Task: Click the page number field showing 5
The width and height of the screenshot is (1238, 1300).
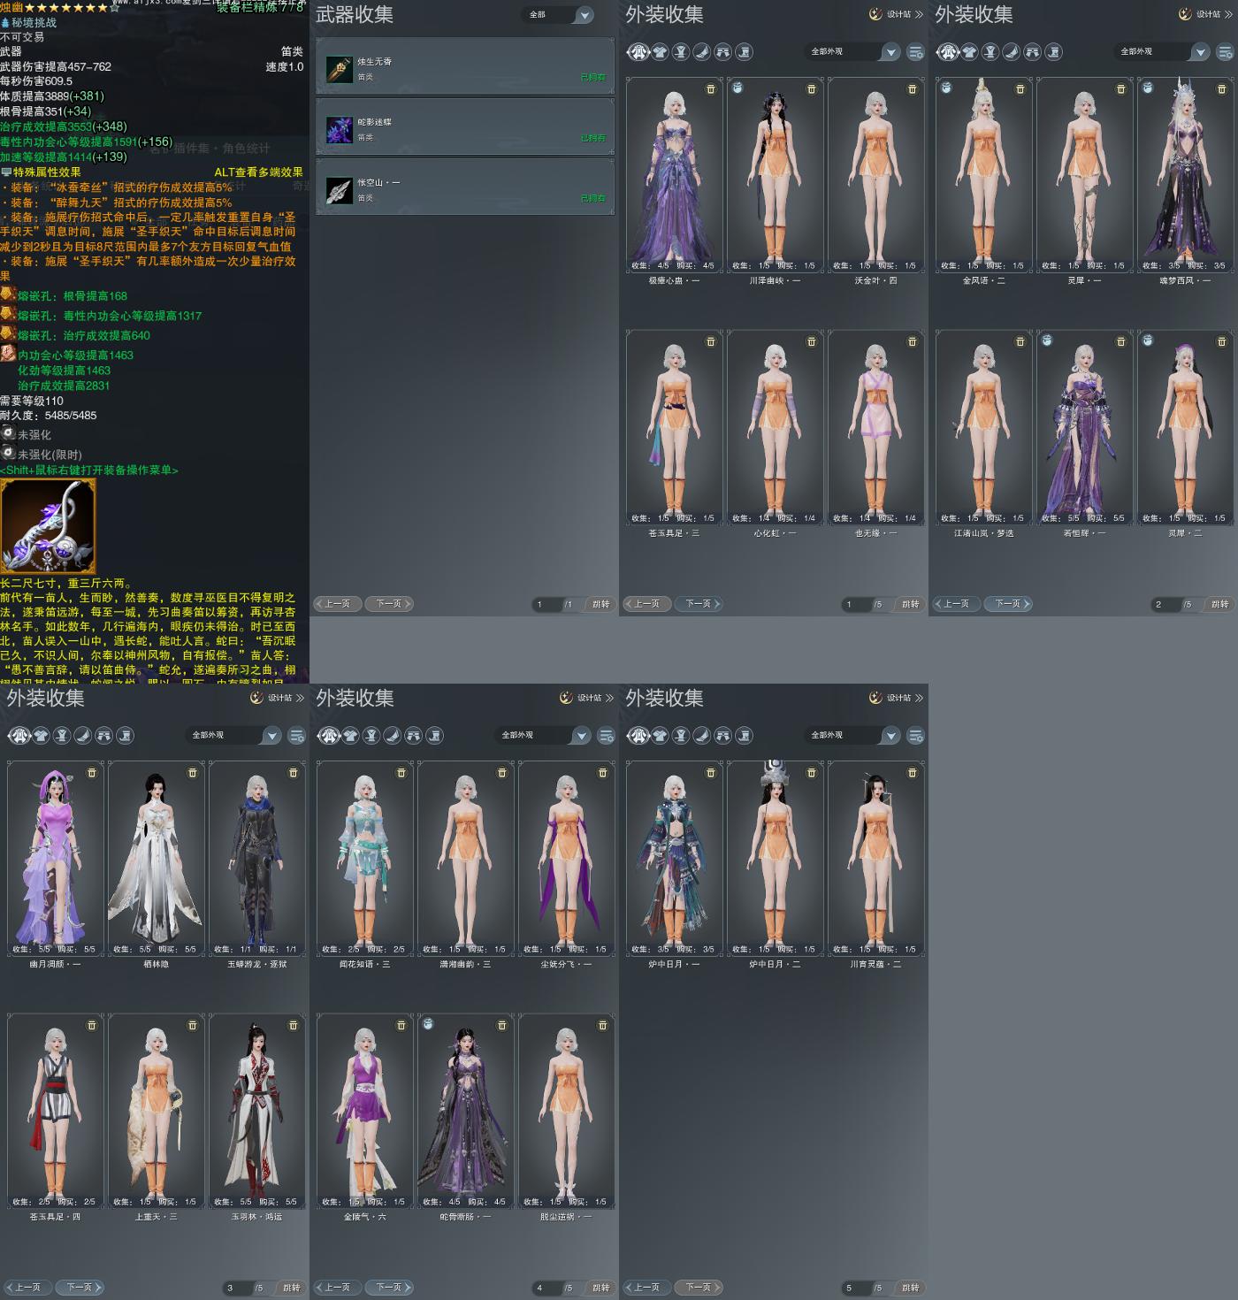Action: [x=856, y=1288]
